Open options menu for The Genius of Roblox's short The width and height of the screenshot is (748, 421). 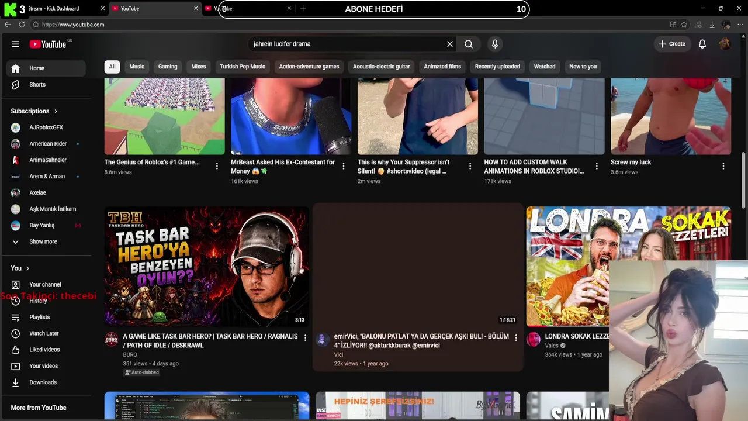pos(217,166)
